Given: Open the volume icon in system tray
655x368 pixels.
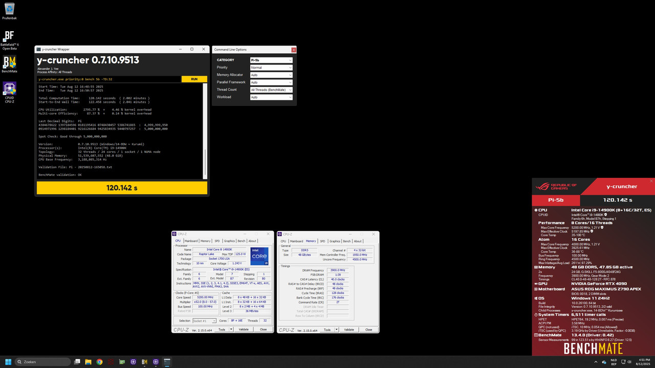Looking at the screenshot, I should pyautogui.click(x=629, y=362).
